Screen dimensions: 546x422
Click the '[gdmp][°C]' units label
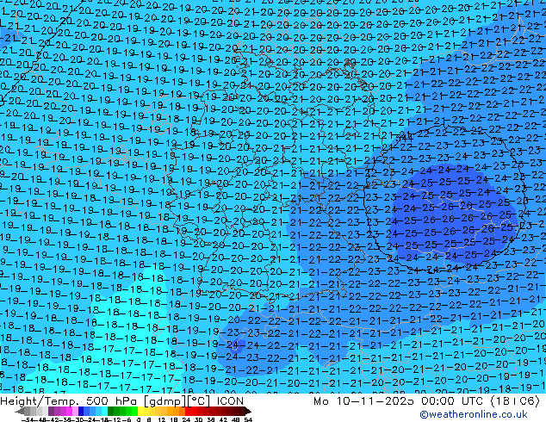click(x=177, y=401)
